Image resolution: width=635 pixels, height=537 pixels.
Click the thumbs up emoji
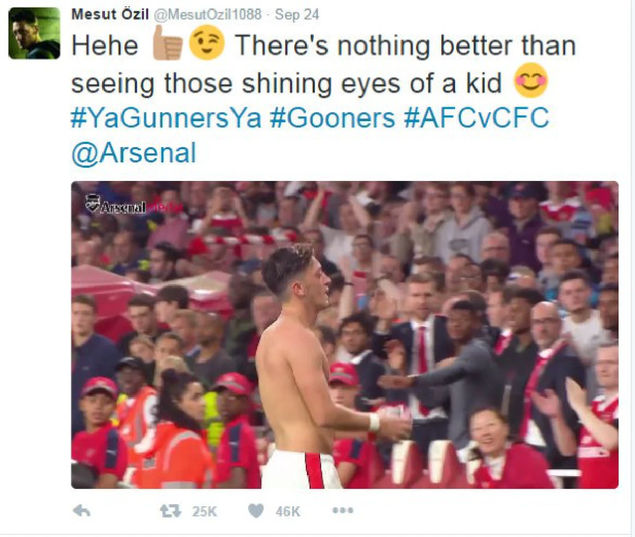click(168, 44)
